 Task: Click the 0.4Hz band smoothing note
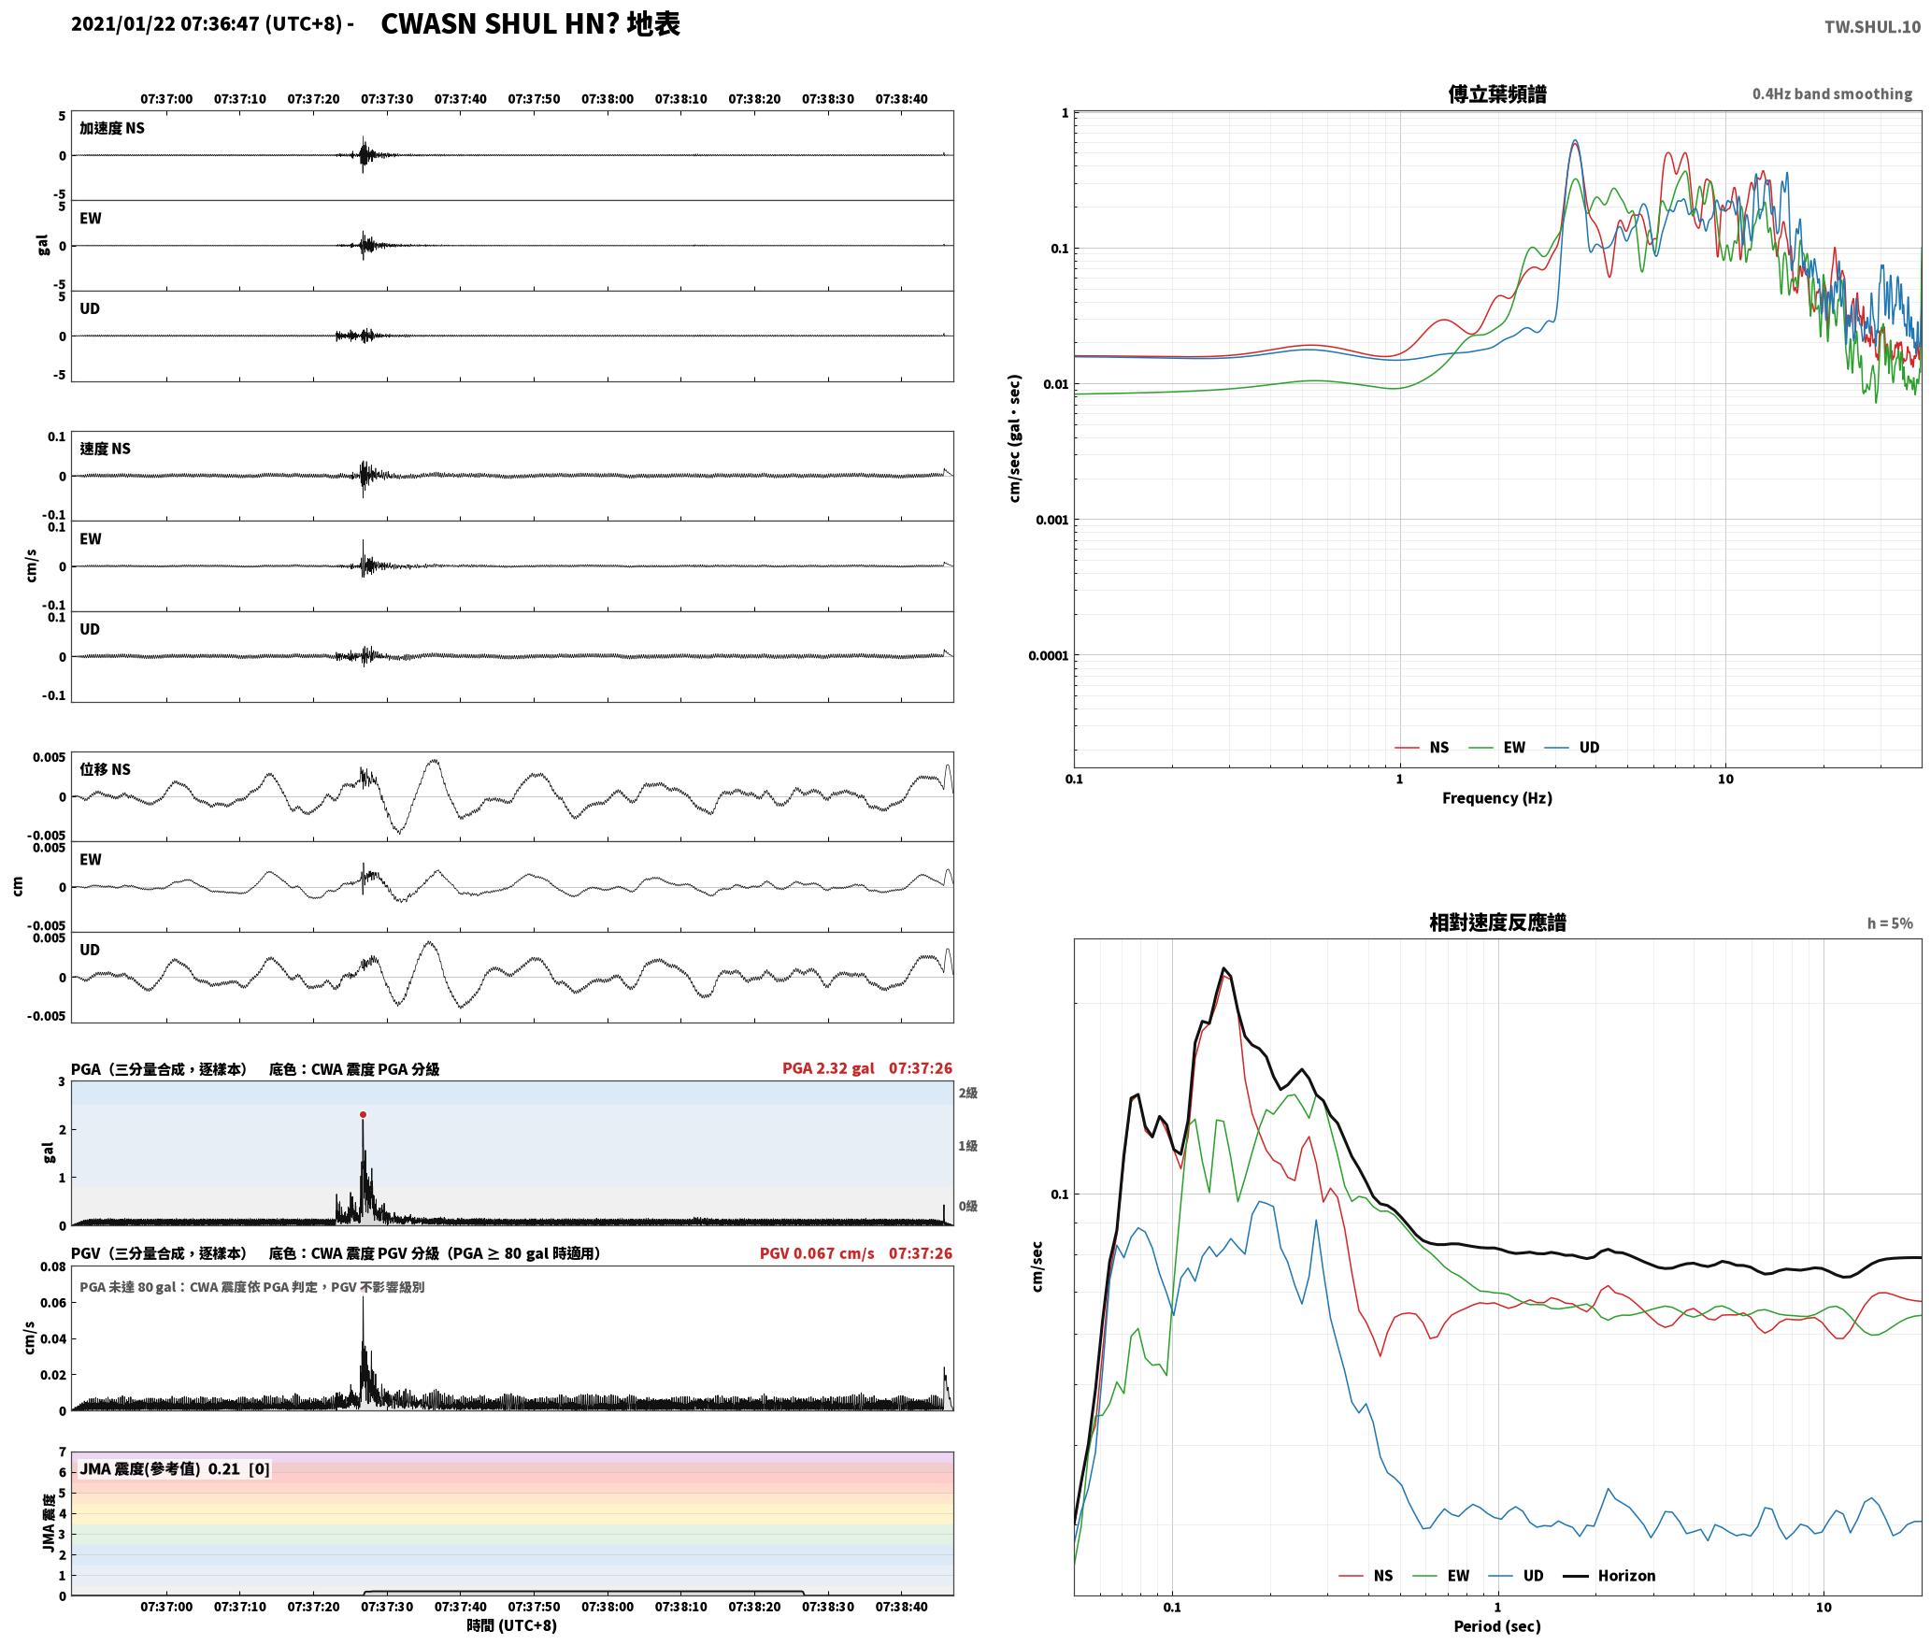coord(1832,93)
